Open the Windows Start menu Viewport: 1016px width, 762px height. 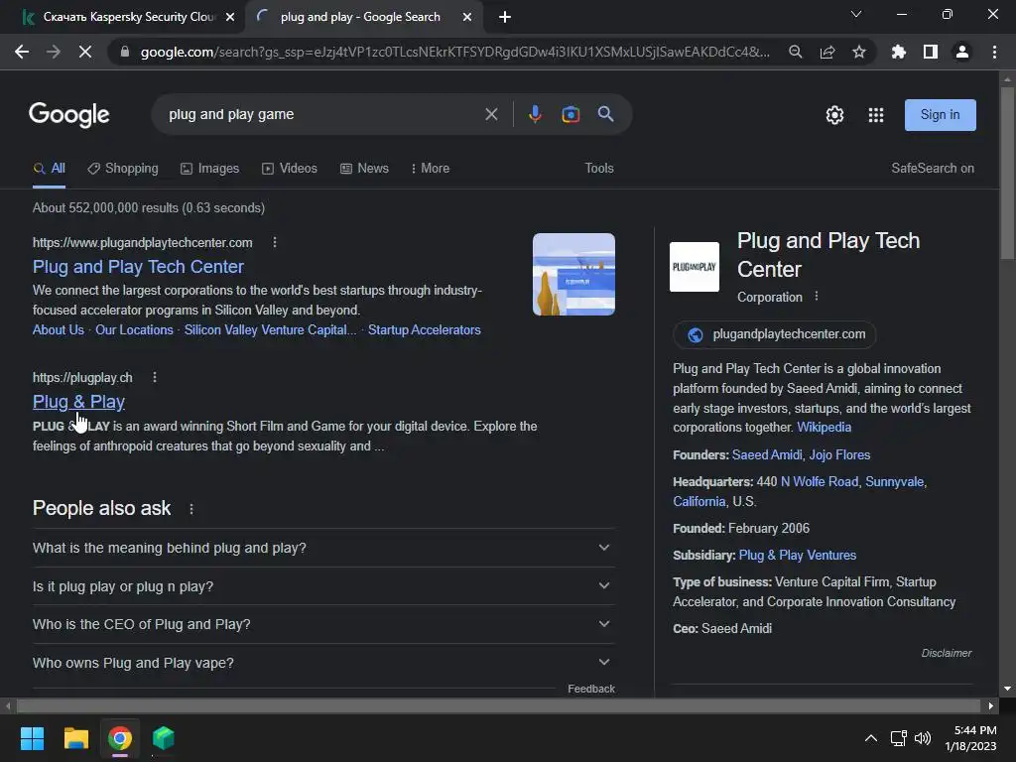(x=32, y=738)
